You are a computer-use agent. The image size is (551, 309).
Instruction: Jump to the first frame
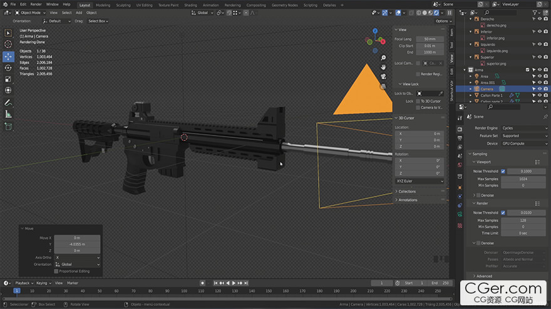[215, 283]
